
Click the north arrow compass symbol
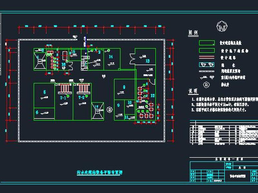click(222, 26)
